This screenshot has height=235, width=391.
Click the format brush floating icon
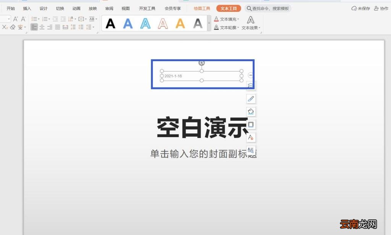point(250,99)
